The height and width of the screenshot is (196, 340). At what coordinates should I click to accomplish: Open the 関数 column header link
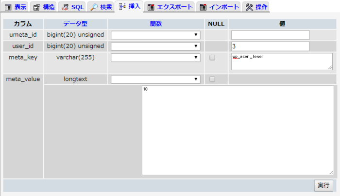pyautogui.click(x=155, y=24)
